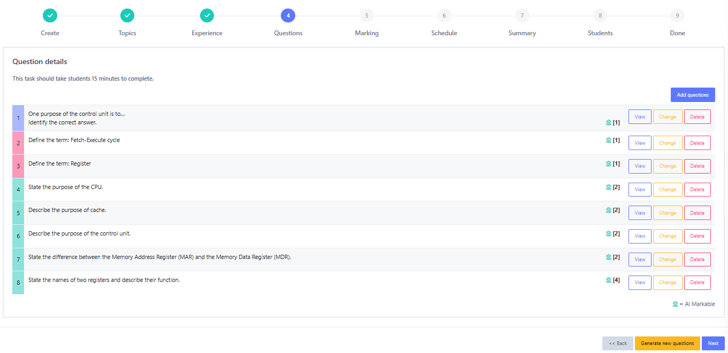Click the AI Markable legend icon
This screenshot has height=353, width=728.
tap(675, 304)
